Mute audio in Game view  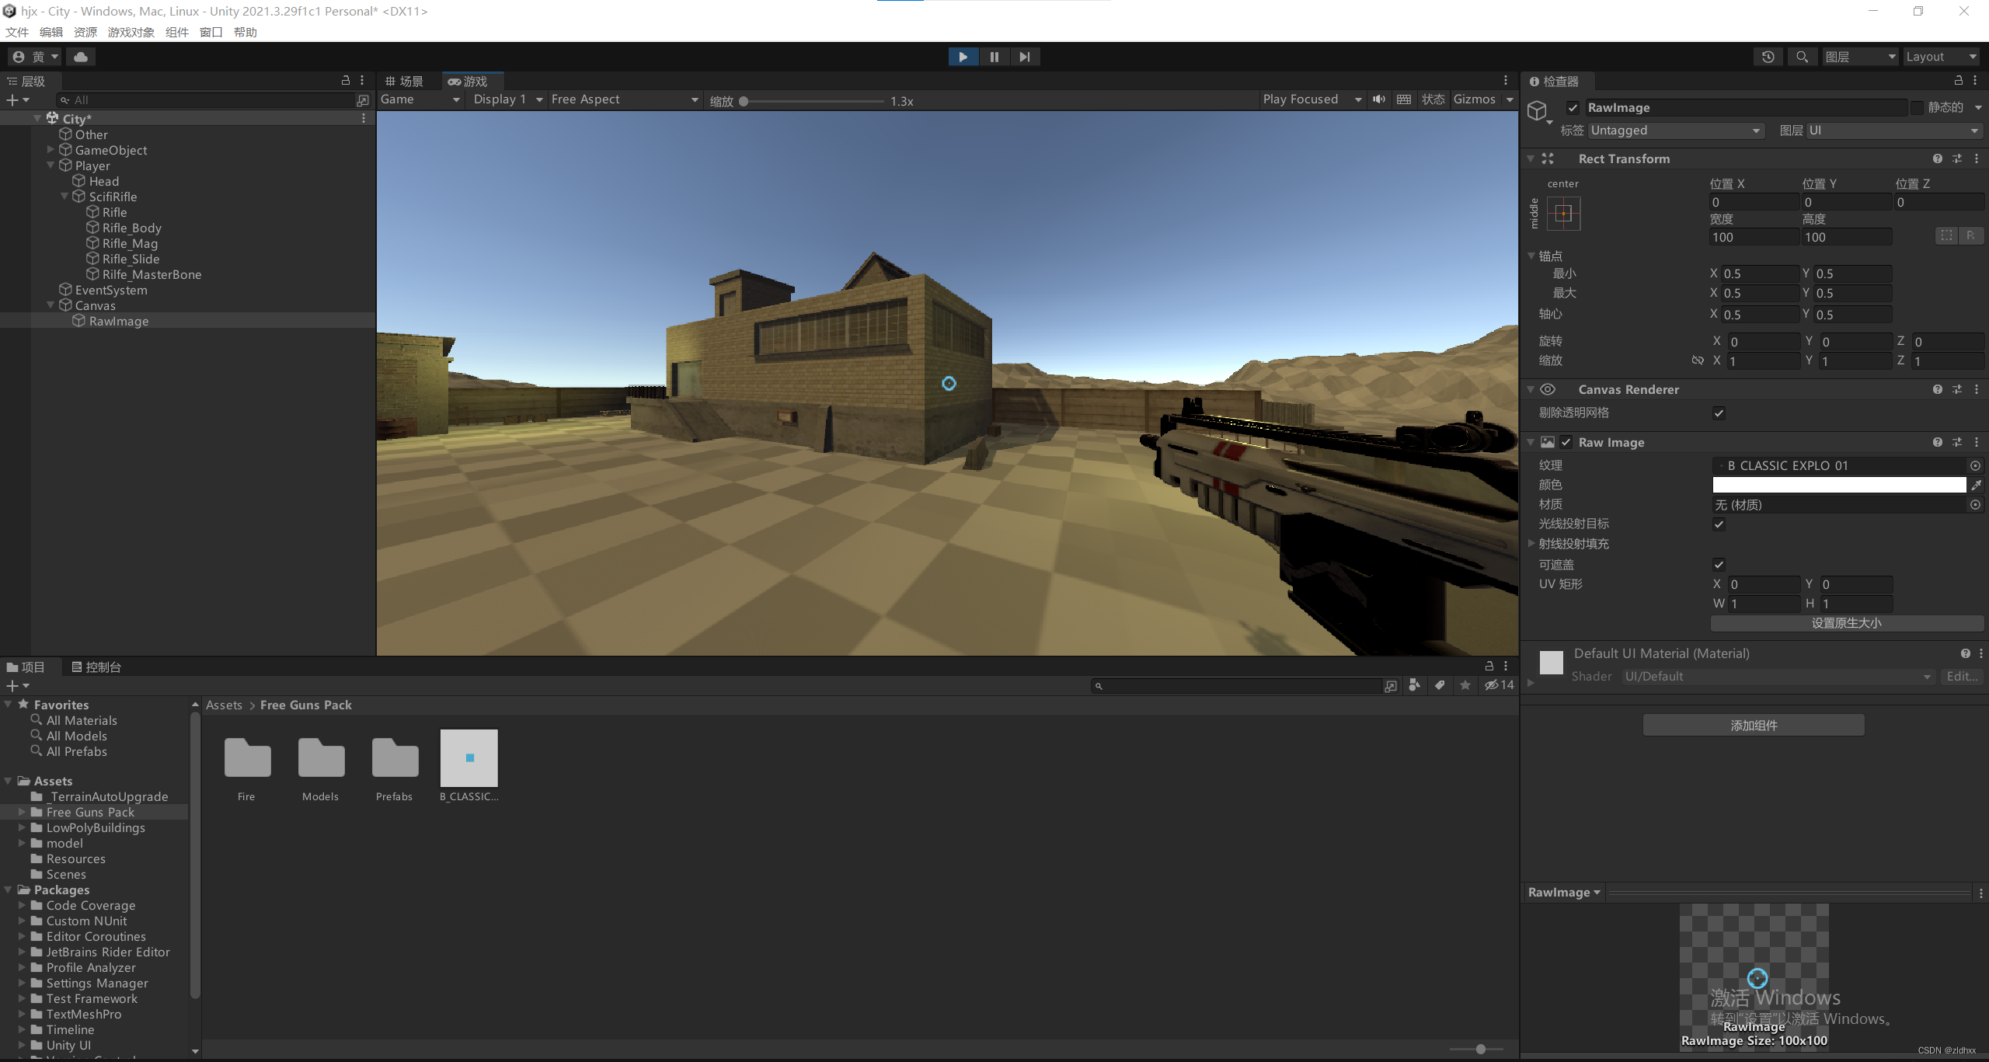[1379, 99]
